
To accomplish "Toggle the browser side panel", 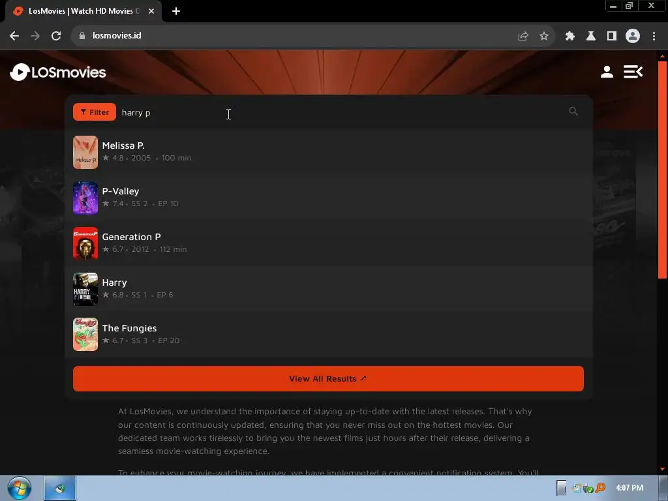I will pyautogui.click(x=612, y=37).
